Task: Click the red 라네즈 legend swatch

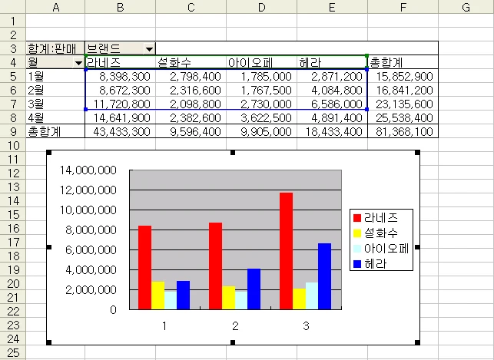Action: point(357,218)
